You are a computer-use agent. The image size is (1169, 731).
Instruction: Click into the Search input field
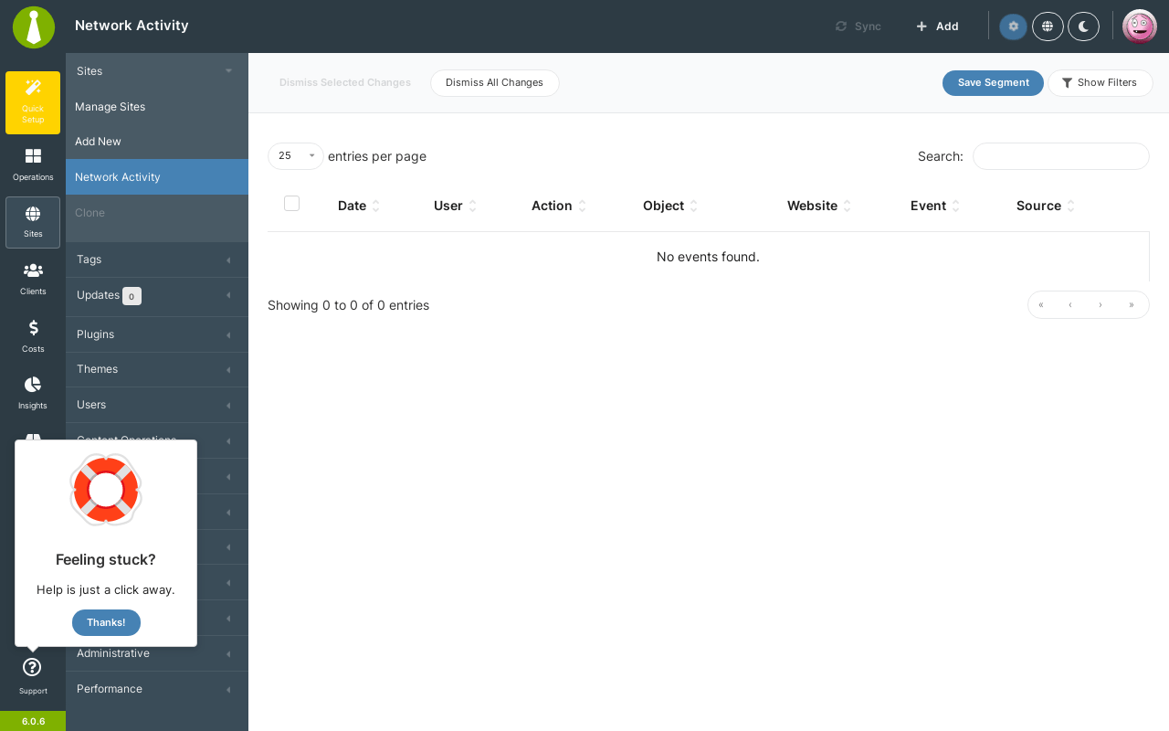[1060, 156]
